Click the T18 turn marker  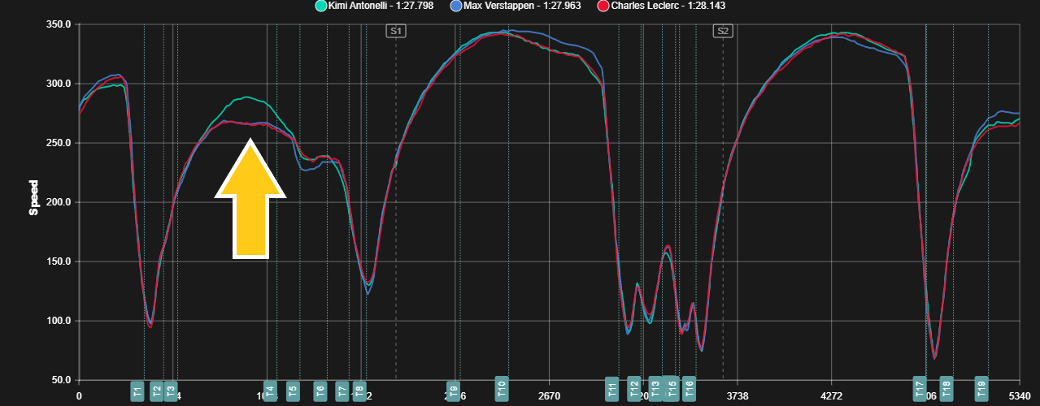tap(946, 389)
